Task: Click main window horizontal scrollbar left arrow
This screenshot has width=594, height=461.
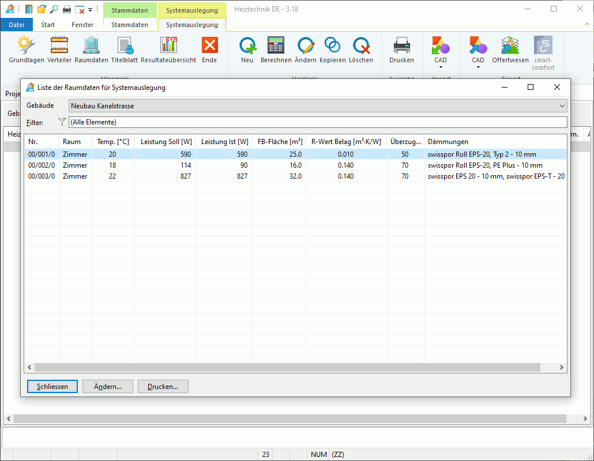Action: [x=9, y=418]
